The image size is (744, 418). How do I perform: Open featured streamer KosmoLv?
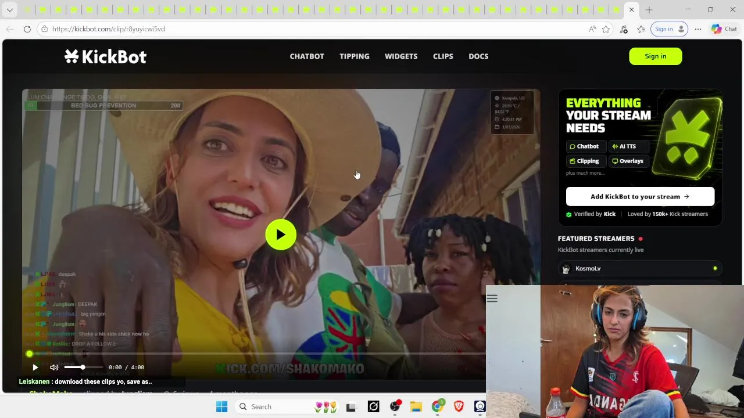640,268
